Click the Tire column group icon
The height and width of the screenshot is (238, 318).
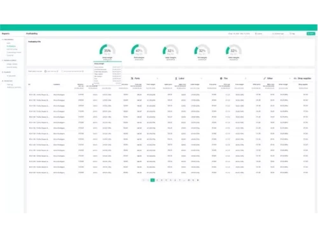(x=221, y=79)
